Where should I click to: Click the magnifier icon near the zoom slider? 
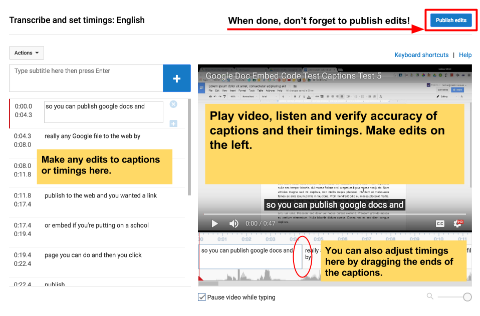429,296
